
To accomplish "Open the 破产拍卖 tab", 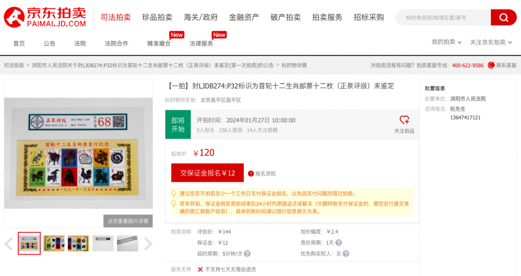I will tap(286, 17).
